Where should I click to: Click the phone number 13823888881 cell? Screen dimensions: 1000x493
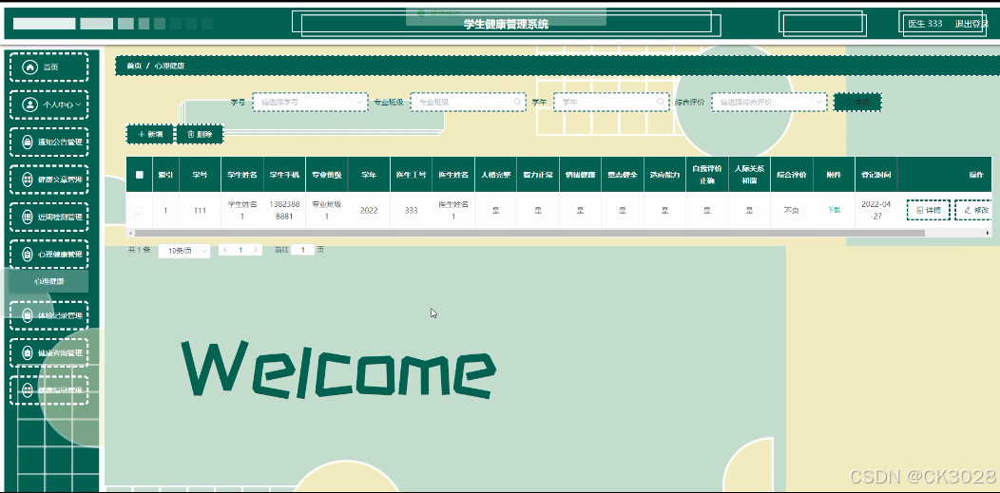284,210
